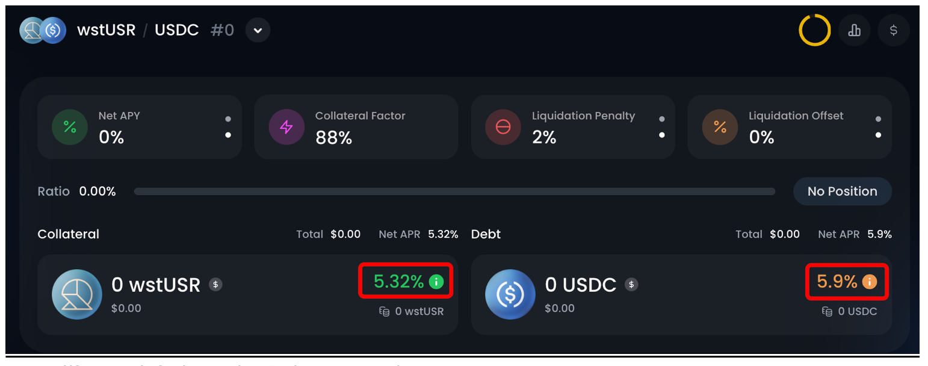The image size is (928, 366).
Task: Open the vault selector chevron dropdown
Action: (x=258, y=30)
